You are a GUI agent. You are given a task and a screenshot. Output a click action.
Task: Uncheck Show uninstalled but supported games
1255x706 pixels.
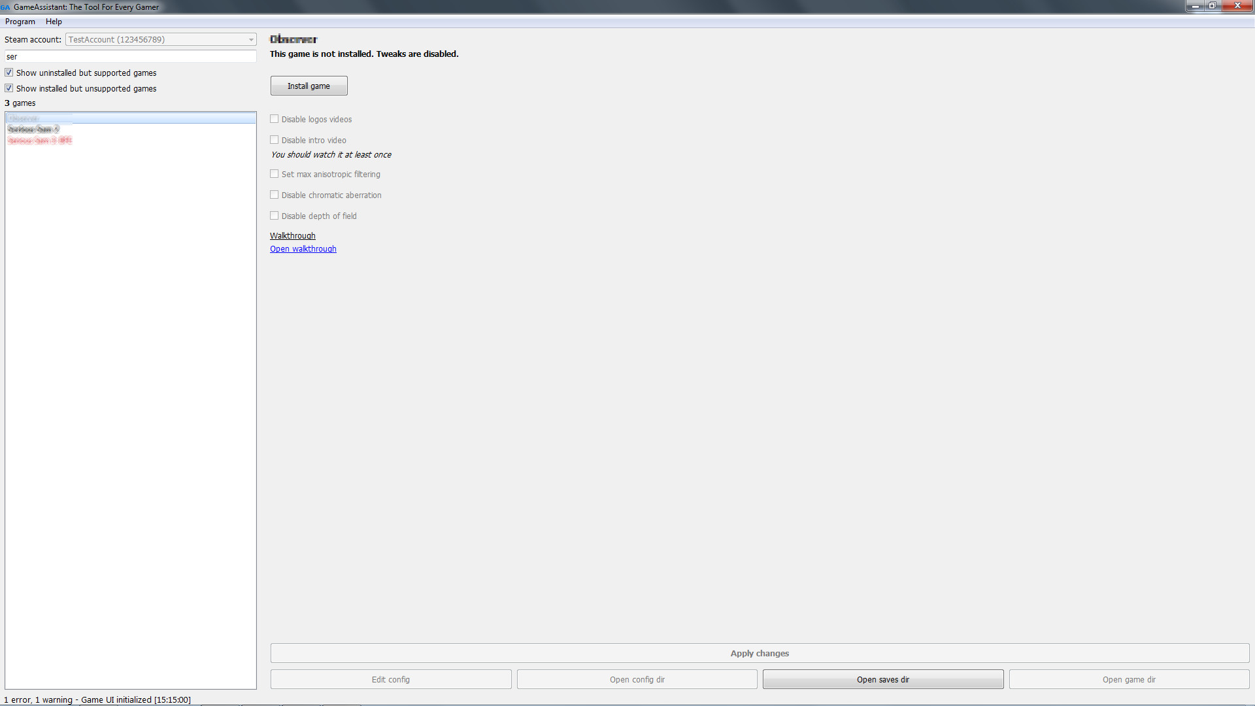(x=8, y=72)
